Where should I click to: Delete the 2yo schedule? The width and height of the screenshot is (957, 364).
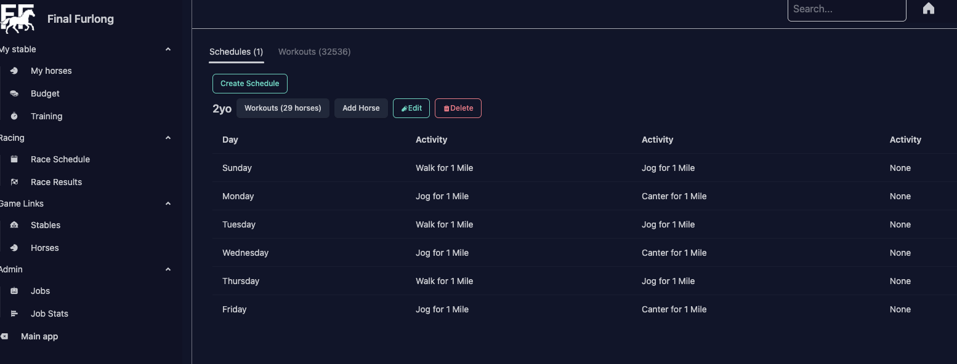click(x=458, y=108)
